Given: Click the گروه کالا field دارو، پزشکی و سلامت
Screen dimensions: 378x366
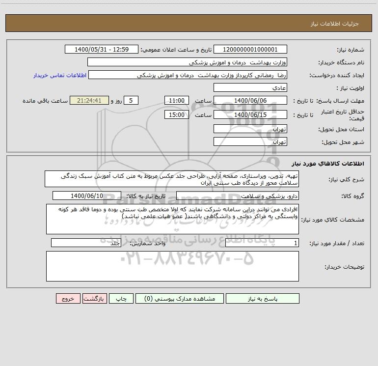Looking at the screenshot, I should coord(238,196).
